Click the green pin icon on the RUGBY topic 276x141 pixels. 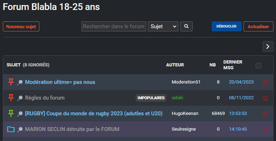click(x=11, y=114)
